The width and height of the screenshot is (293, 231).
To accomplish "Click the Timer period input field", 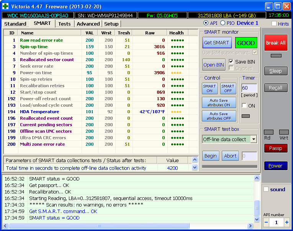I will (249, 88).
